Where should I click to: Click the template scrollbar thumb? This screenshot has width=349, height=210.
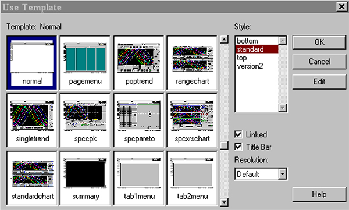(x=224, y=145)
